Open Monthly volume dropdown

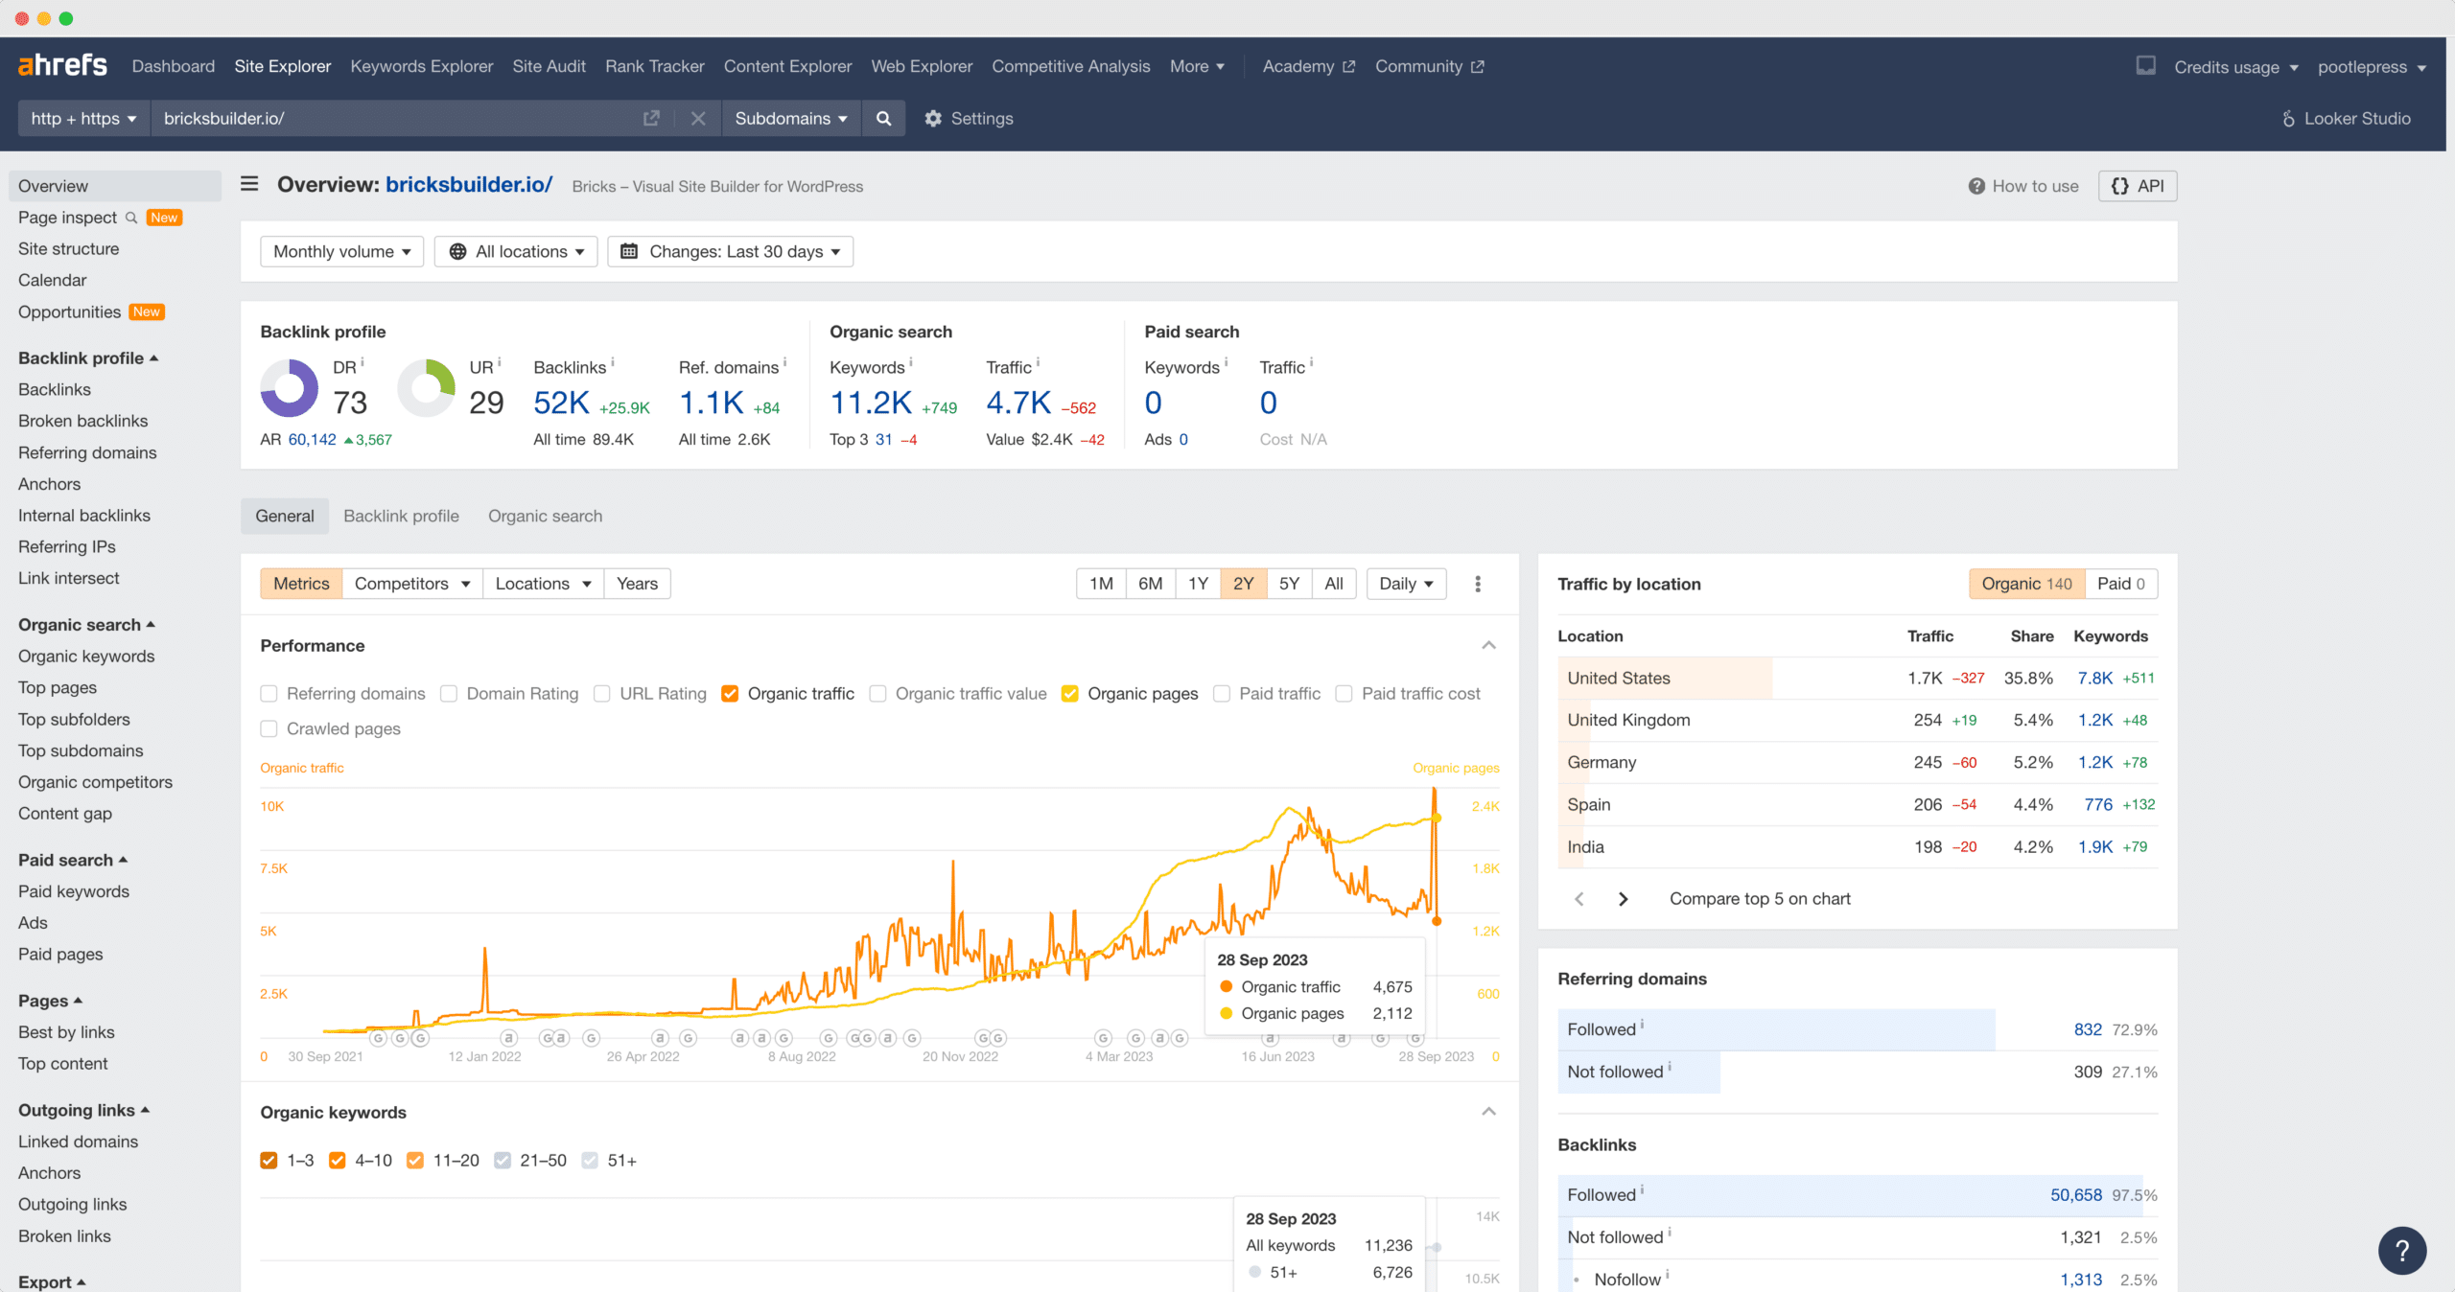341,251
